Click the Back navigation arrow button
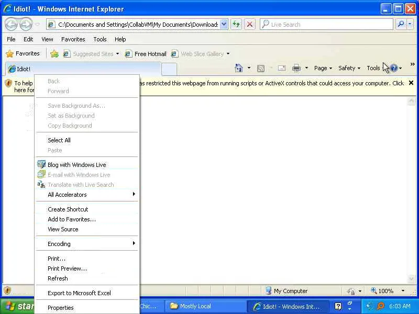The image size is (419, 314). pyautogui.click(x=11, y=24)
